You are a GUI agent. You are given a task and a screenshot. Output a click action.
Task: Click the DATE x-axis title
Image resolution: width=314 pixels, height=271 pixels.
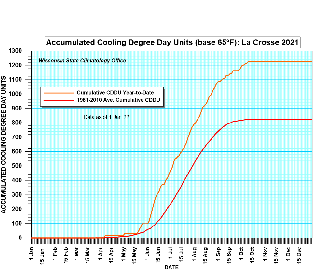coord(171,267)
